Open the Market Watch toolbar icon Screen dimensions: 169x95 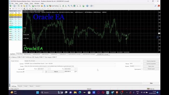click(x=19, y=6)
